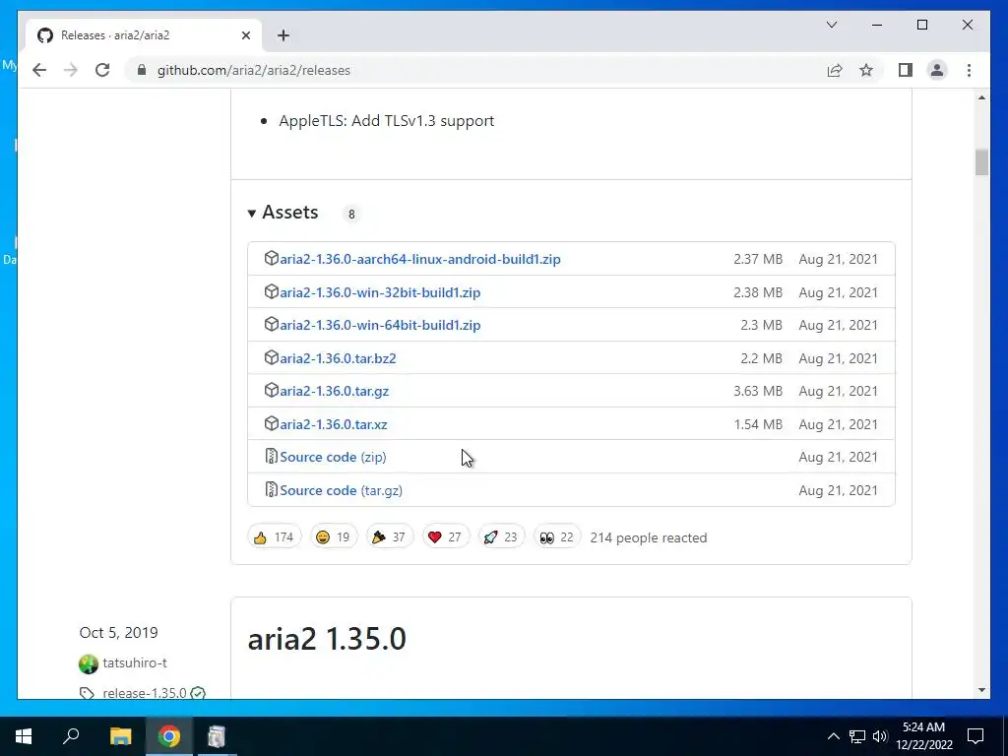Open the aria2 1.35.0 release heading
The width and height of the screenshot is (1008, 756).
pyautogui.click(x=327, y=639)
